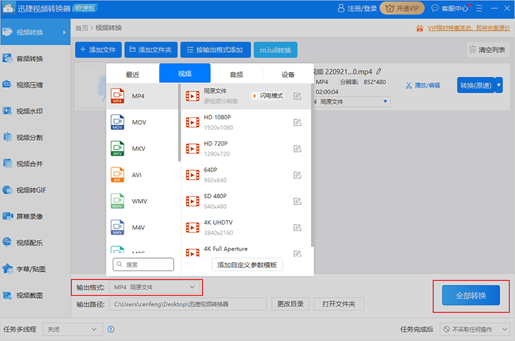Viewport: 515px width, 341px height.
Task: Click the format 搜索 search field
Action: [144, 264]
